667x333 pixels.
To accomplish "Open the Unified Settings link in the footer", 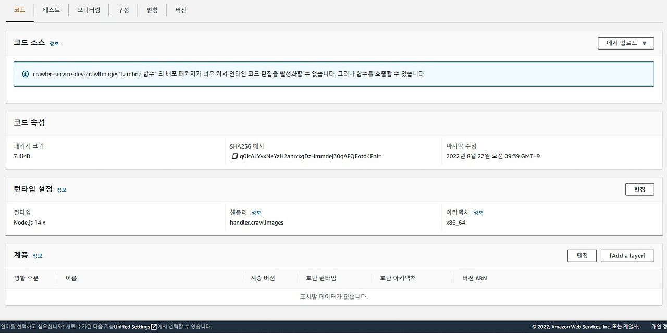I will 132,327.
